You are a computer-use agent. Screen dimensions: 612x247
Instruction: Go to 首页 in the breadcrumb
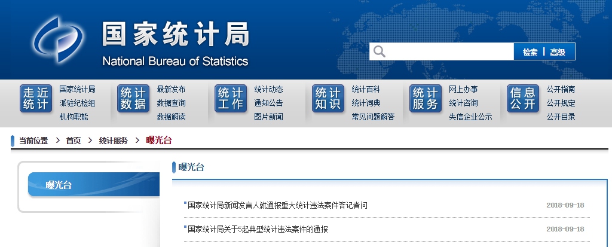point(74,141)
